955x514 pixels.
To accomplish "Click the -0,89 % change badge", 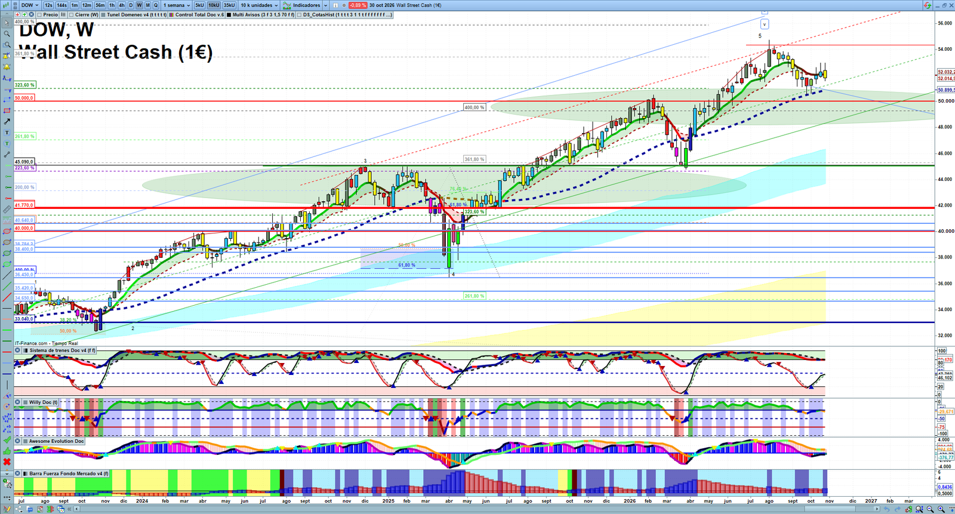I will [358, 5].
